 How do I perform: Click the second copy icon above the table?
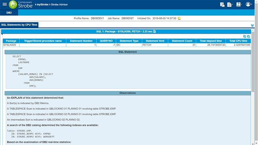pyautogui.click(x=249, y=36)
